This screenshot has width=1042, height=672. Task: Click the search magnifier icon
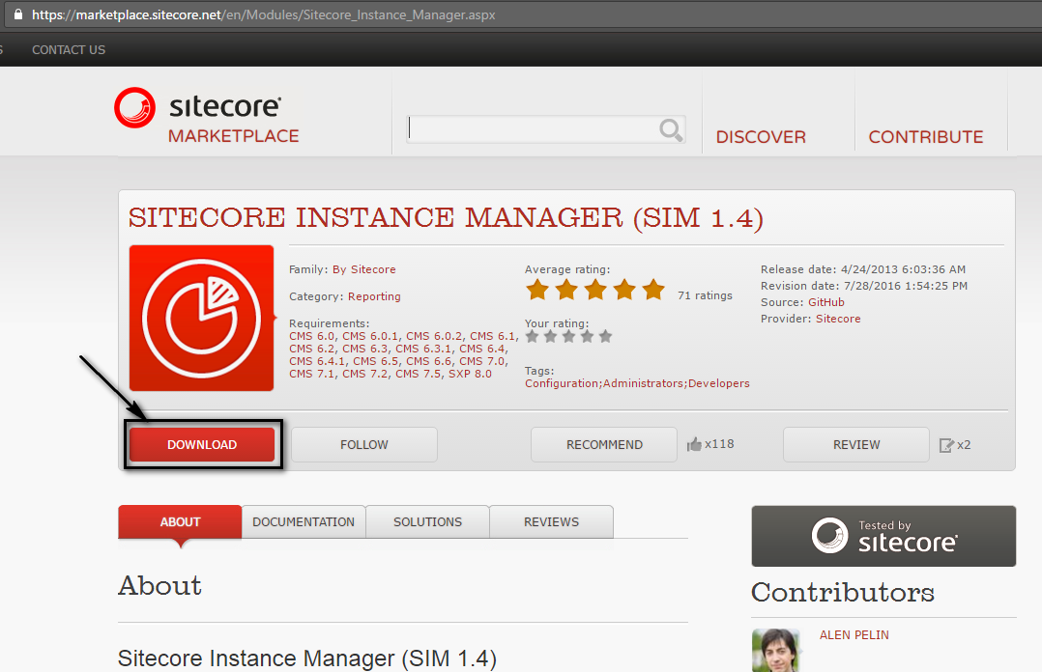coord(671,129)
